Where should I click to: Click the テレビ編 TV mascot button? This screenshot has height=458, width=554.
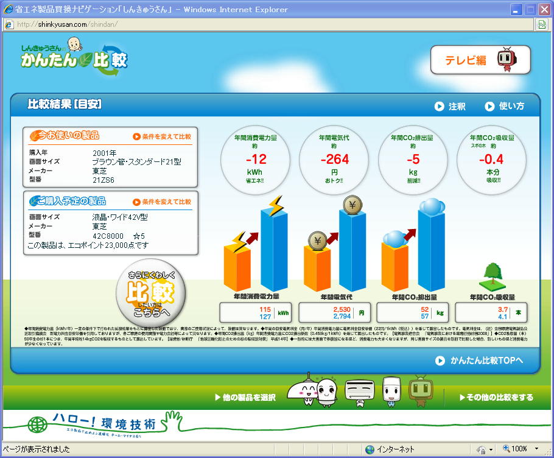480,60
